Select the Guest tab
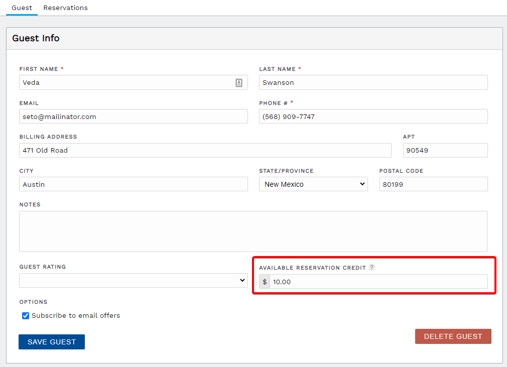 click(21, 8)
